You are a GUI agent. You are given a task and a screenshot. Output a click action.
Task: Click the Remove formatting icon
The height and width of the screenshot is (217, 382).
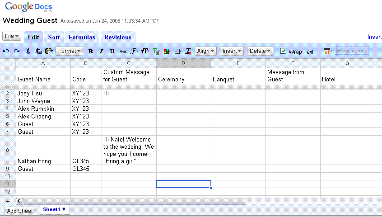pos(189,52)
